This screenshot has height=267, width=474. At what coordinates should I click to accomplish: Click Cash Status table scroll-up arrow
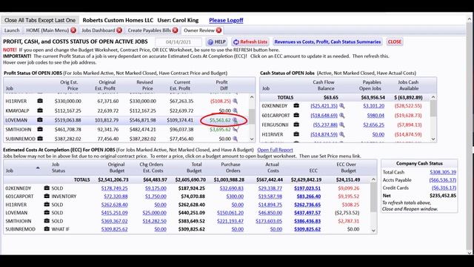tap(433, 97)
